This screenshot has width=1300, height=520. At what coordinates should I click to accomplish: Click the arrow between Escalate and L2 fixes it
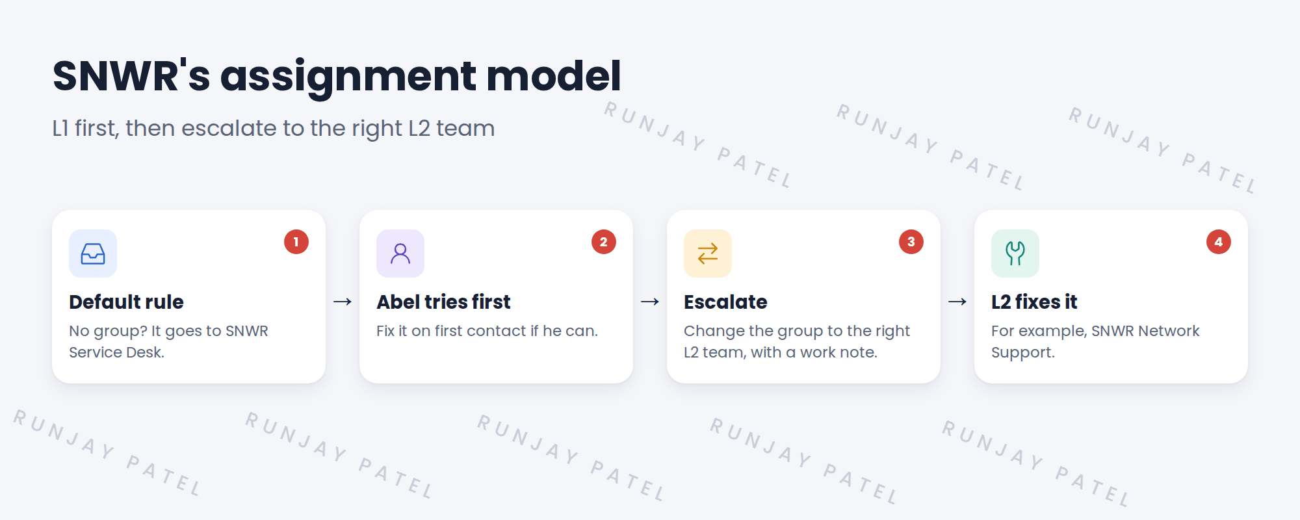957,302
